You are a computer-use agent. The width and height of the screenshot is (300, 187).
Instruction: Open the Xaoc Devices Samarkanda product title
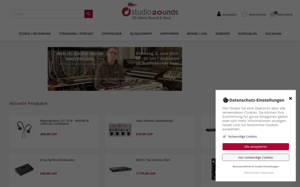154,121
